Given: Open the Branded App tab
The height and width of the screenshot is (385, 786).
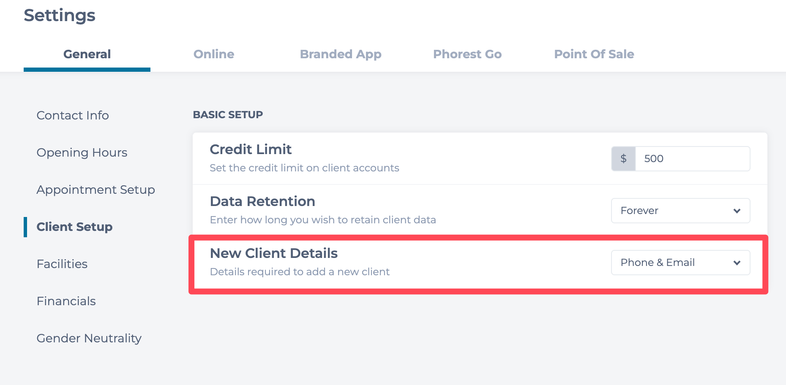Looking at the screenshot, I should coord(341,54).
